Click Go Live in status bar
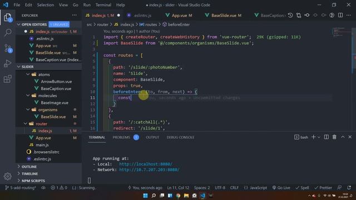 pyautogui.click(x=281, y=188)
